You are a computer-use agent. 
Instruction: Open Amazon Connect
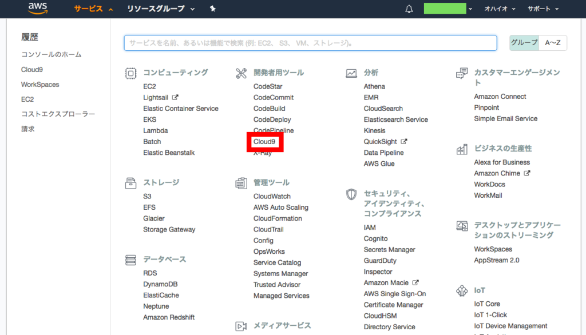point(500,97)
